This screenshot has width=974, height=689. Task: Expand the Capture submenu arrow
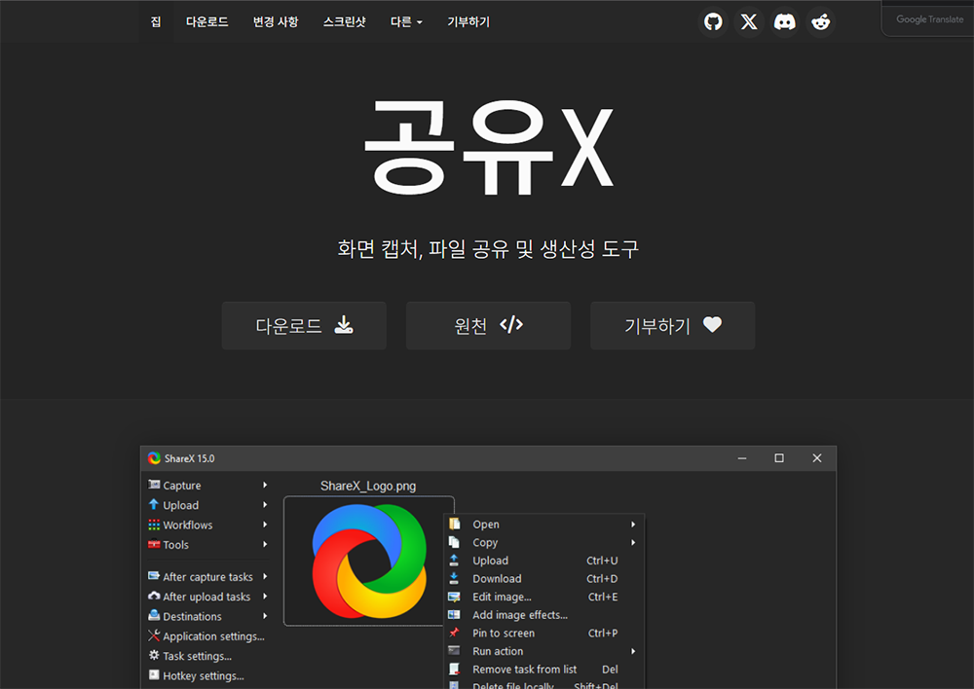pyautogui.click(x=265, y=485)
